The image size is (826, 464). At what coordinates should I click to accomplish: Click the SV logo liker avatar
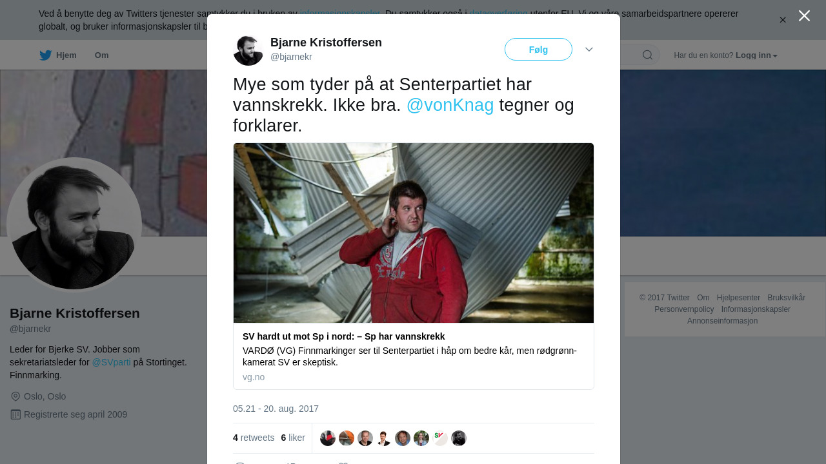[440, 438]
